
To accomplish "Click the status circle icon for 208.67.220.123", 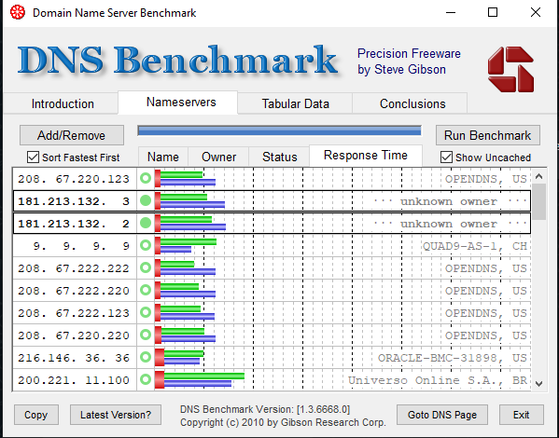I will pyautogui.click(x=146, y=178).
